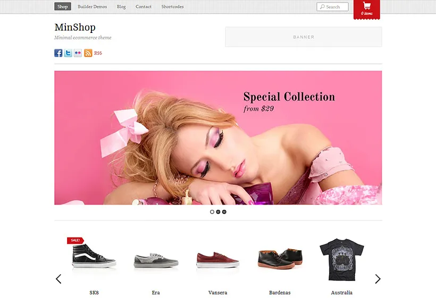Screen dimensions: 436x298
Task: Show previous products with left arrow
Action: [58, 279]
